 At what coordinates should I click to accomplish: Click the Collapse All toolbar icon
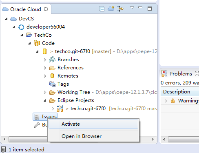point(102,9)
